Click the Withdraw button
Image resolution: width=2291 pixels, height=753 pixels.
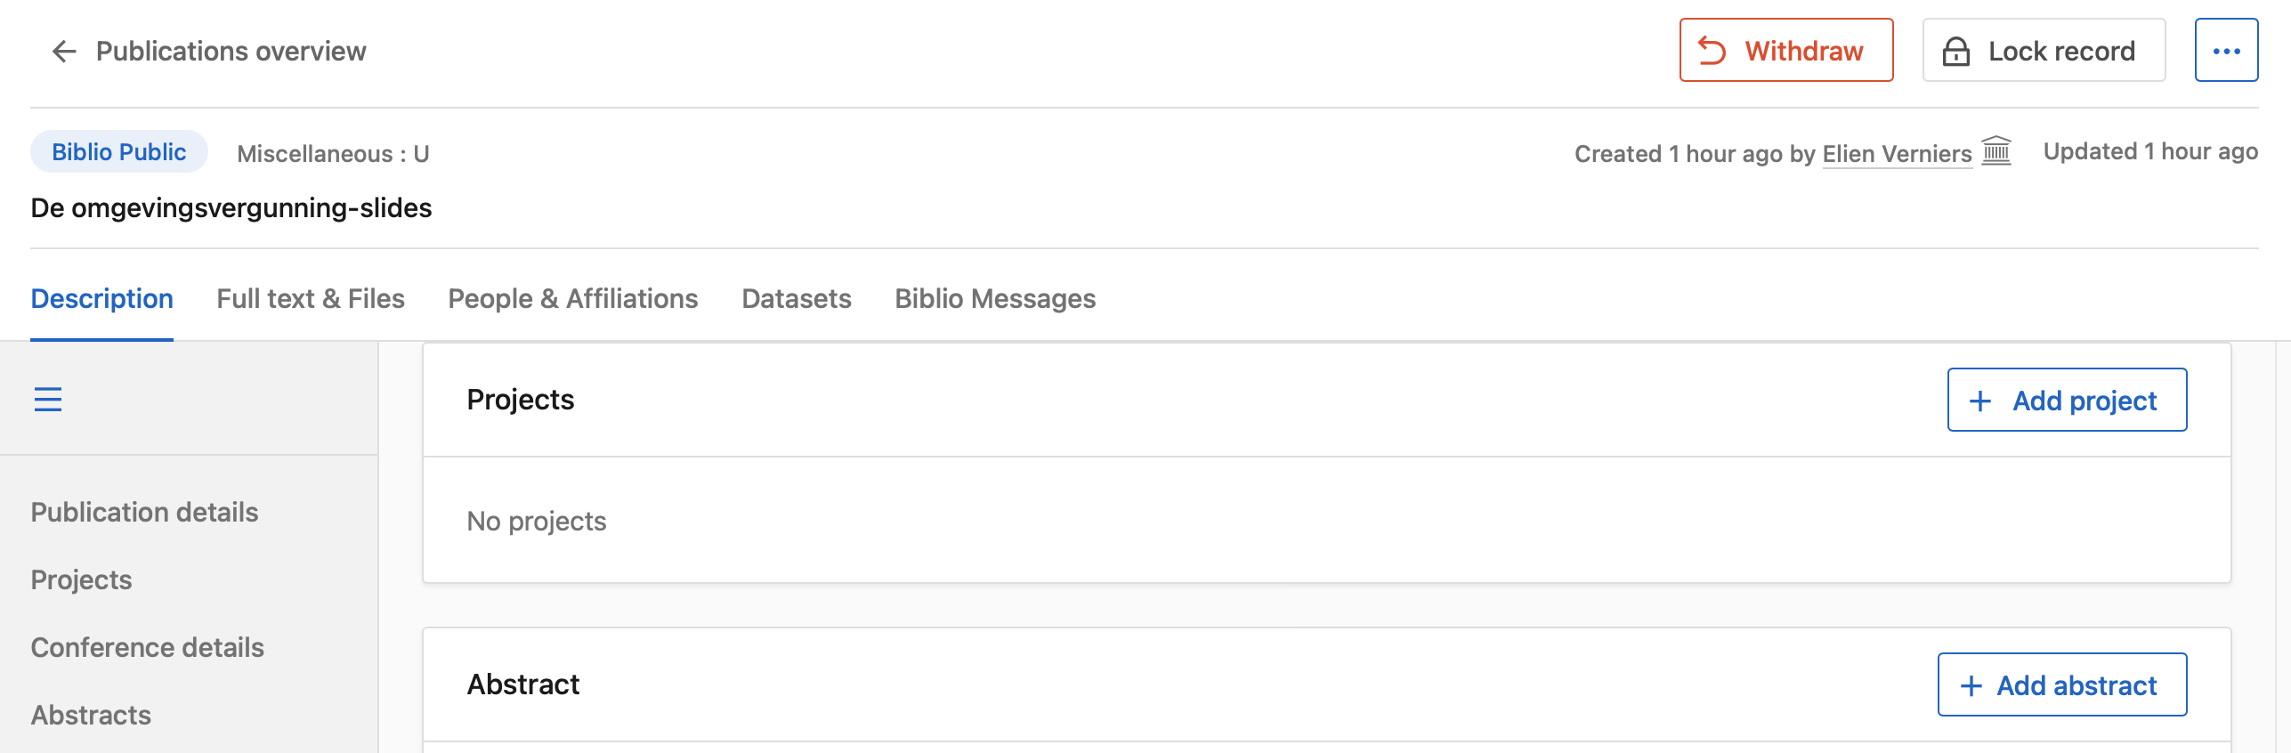pyautogui.click(x=1785, y=50)
